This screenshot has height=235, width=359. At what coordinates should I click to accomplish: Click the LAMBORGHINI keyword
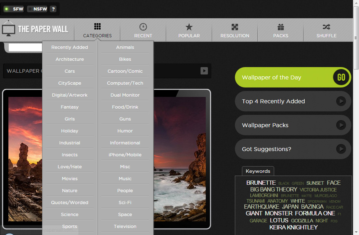264,195
